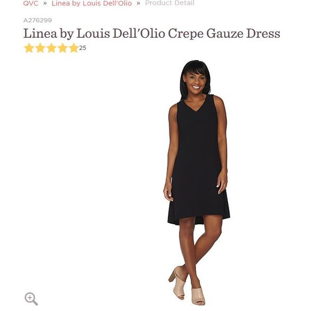This screenshot has width=319, height=311.
Task: Click the fifth yellow rating star
Action: point(73,48)
